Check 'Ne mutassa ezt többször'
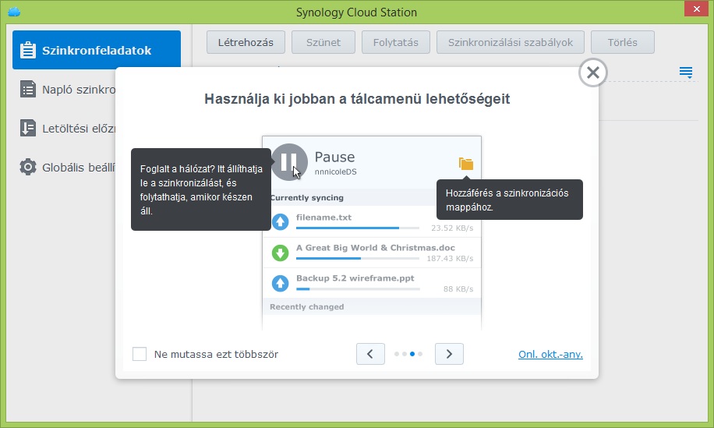This screenshot has width=714, height=428. [x=140, y=354]
